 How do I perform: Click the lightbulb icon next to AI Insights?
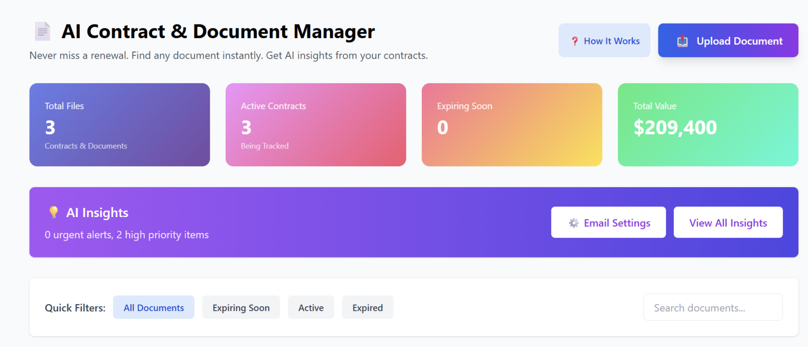53,212
